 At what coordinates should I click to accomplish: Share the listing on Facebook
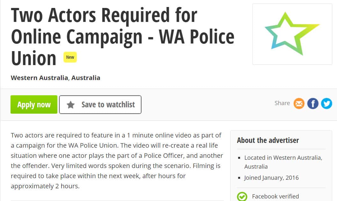[312, 103]
